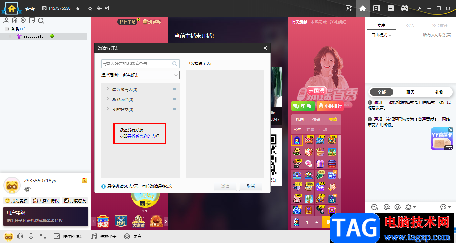Click the 去围观 button
This screenshot has height=243, width=456.
[316, 90]
